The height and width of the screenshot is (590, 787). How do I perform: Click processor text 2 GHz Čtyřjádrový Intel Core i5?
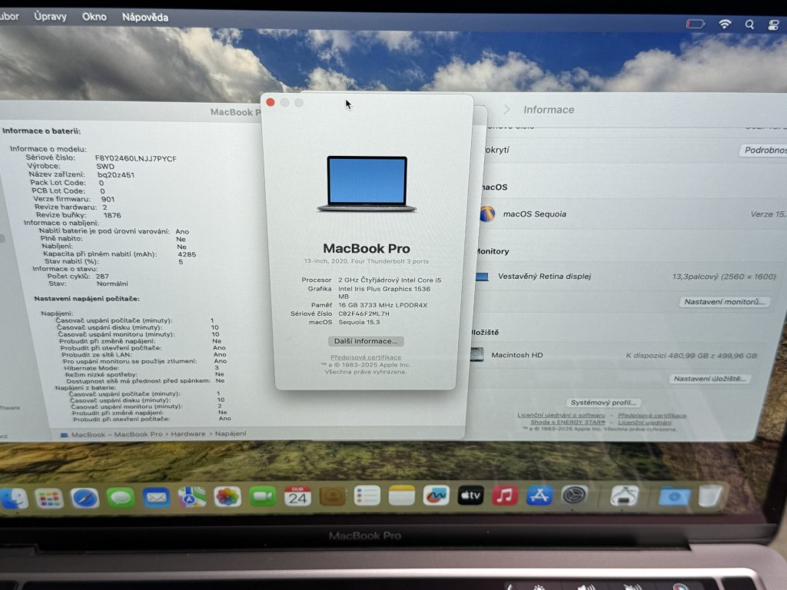click(x=390, y=280)
